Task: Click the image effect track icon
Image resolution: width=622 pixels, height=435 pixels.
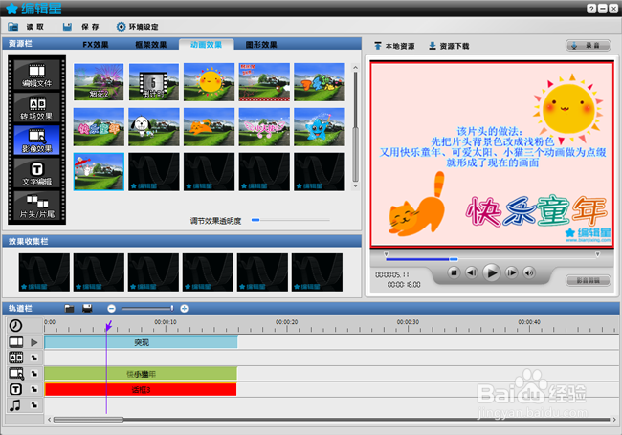Action: click(x=16, y=373)
